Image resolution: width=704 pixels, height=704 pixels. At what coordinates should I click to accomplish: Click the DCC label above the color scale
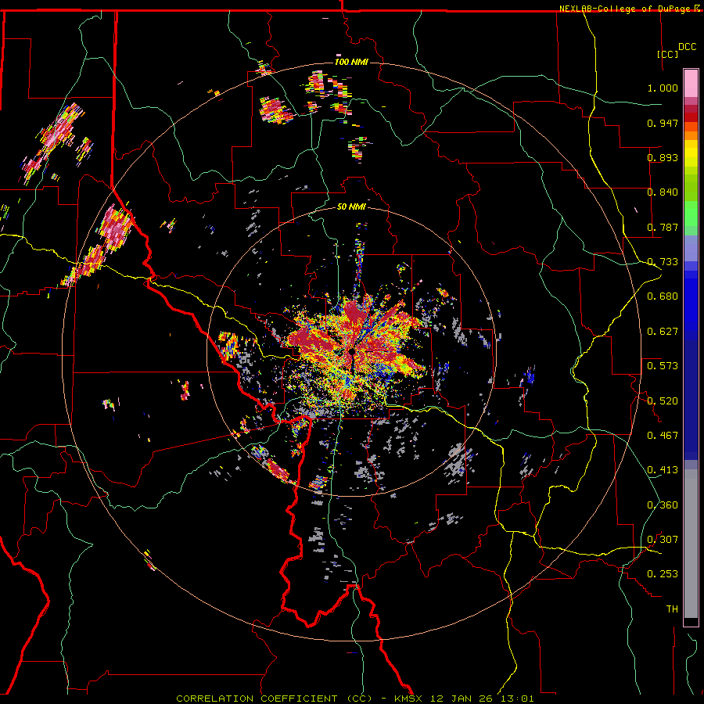[x=688, y=47]
